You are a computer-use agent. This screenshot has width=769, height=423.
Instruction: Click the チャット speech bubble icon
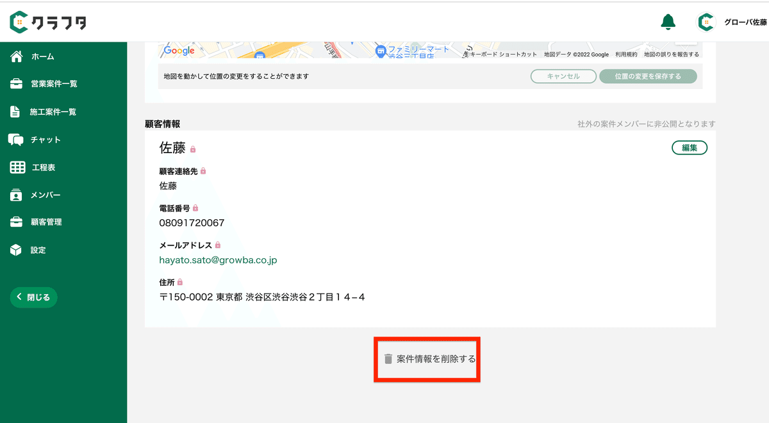point(16,140)
